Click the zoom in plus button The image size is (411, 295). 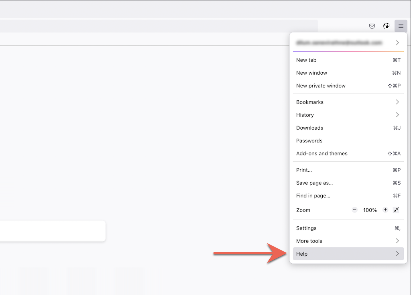[x=385, y=210]
